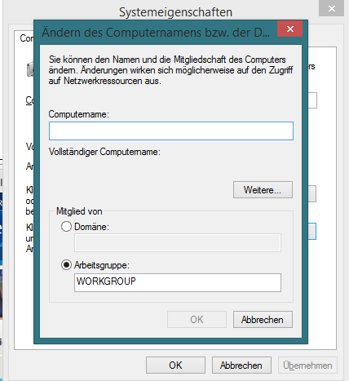
Task: Click the Computername text field
Action: [x=171, y=131]
